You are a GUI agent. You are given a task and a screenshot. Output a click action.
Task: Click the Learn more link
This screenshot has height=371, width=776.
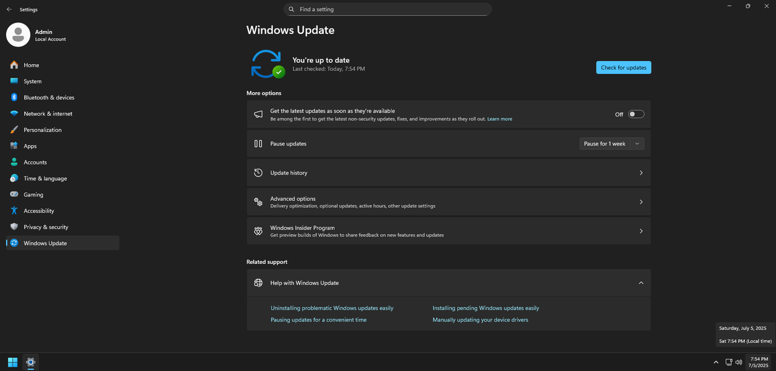pos(500,119)
